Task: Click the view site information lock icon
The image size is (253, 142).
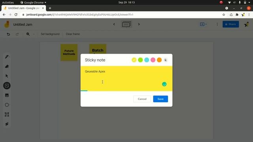Action: coord(23,15)
